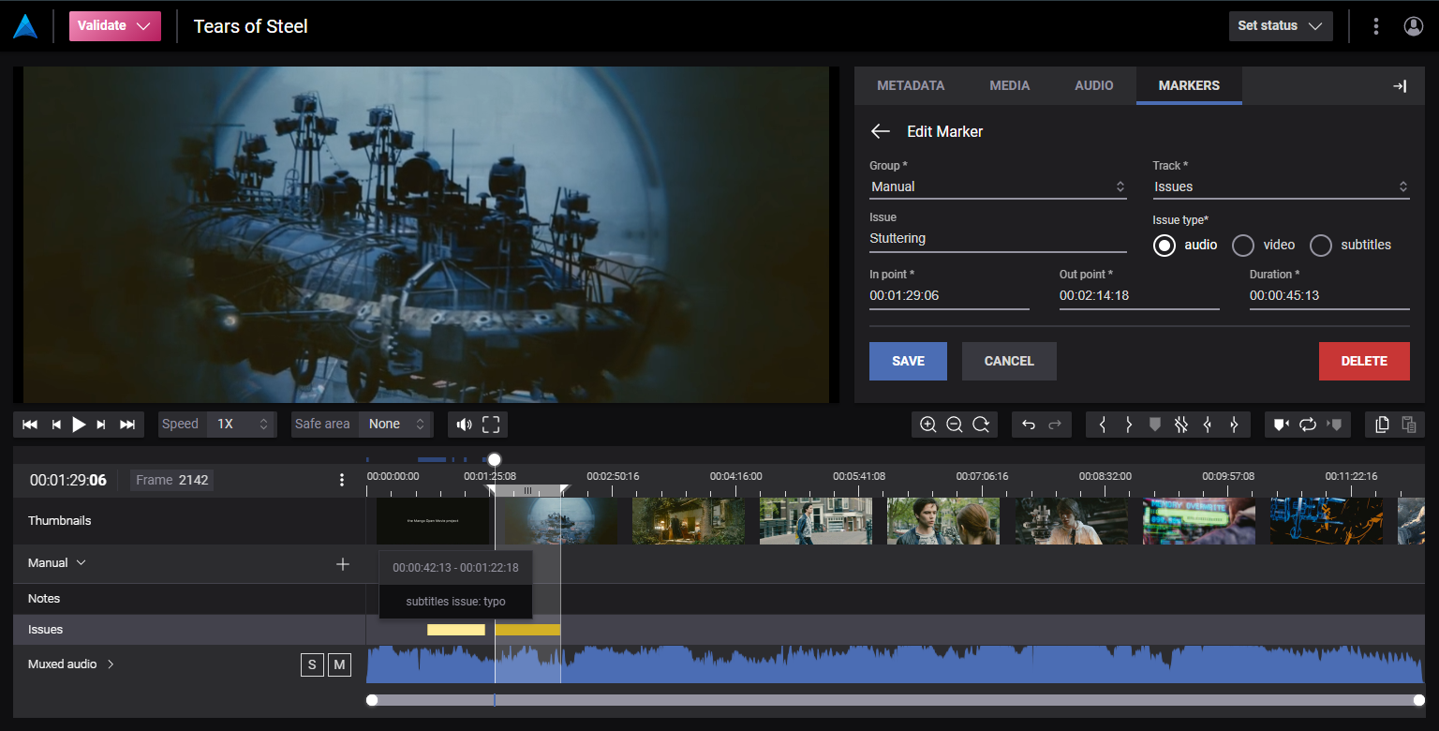Image resolution: width=1439 pixels, height=731 pixels.
Task: Undo the last action
Action: (x=1029, y=425)
